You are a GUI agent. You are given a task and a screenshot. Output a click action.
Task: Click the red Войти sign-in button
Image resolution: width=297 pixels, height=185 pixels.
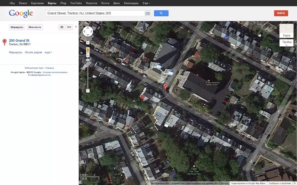[281, 13]
